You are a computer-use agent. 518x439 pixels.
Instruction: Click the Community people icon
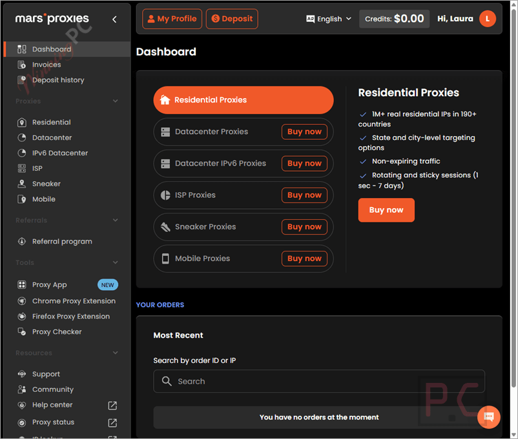point(22,389)
